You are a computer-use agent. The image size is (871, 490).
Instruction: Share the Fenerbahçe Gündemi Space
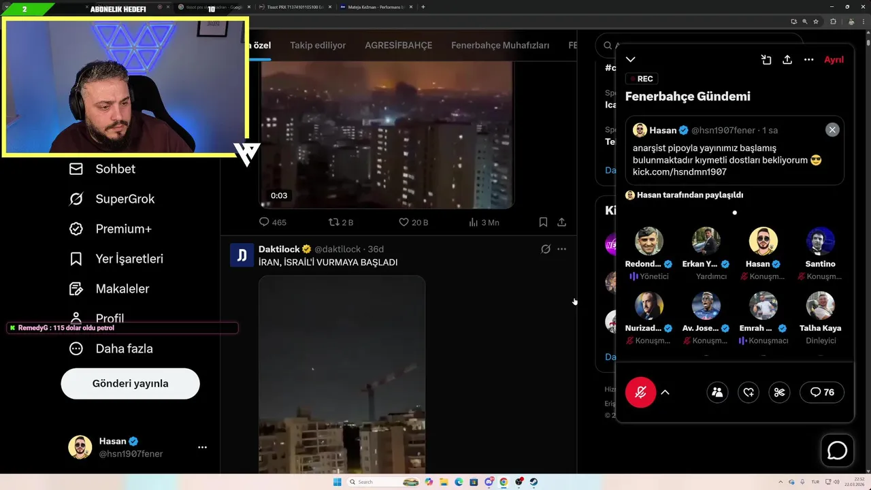click(x=787, y=60)
